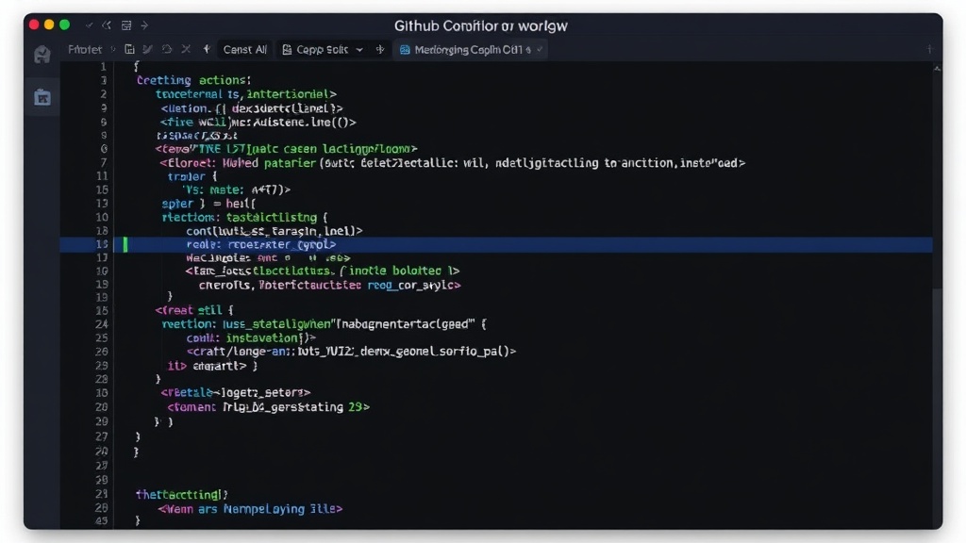Click the Frtotet toolbar label
Viewport: 966px width, 543px height.
pos(85,50)
